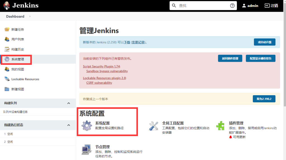
Task: Click the 配置显示哪些警告 button
Action: [261, 58]
